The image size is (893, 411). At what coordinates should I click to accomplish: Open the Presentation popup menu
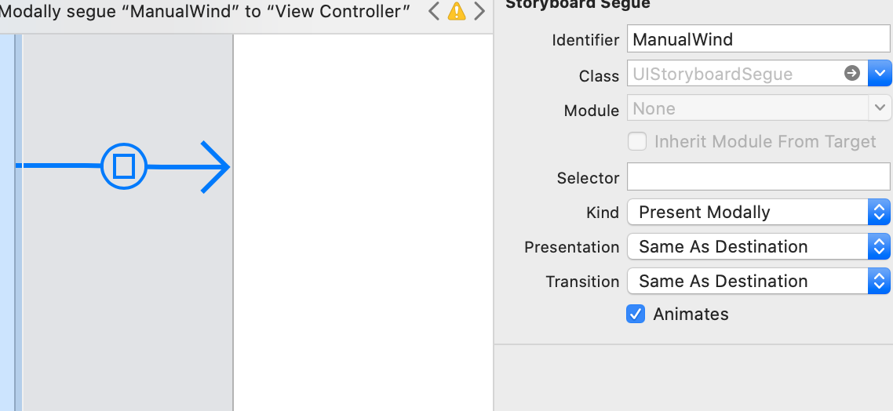tap(759, 246)
